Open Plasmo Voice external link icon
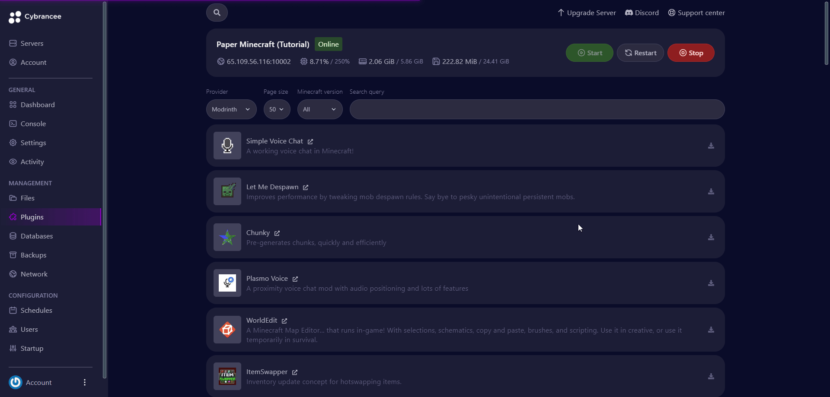Viewport: 830px width, 397px height. pyautogui.click(x=295, y=279)
